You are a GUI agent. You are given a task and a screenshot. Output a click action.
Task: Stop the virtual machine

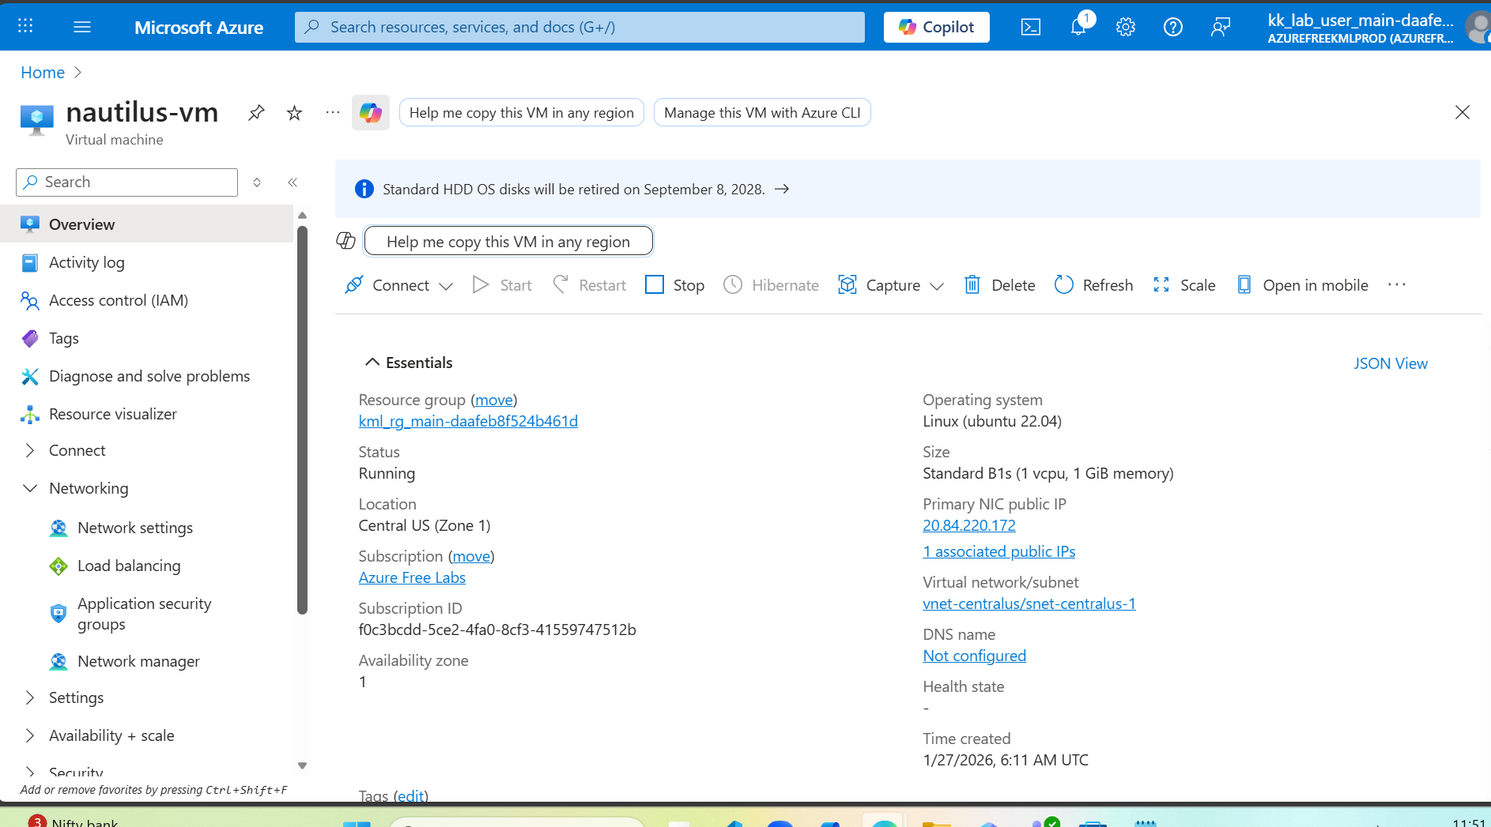pos(675,285)
